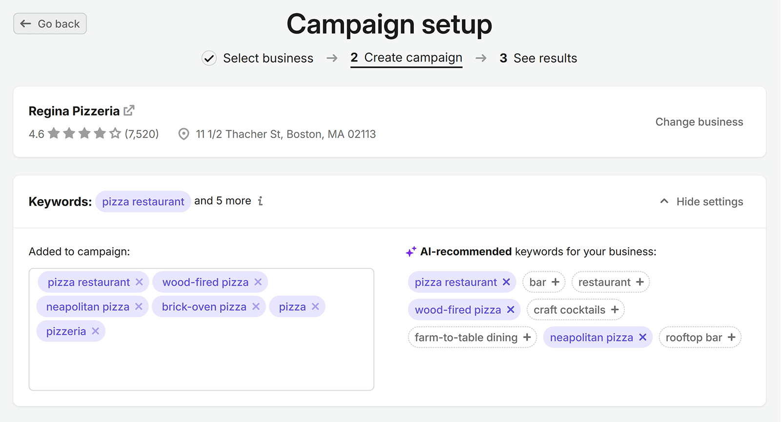Deselect AI-recommended 'neapolitan pizza' keyword
Screen dimensions: 781x422
click(x=642, y=337)
